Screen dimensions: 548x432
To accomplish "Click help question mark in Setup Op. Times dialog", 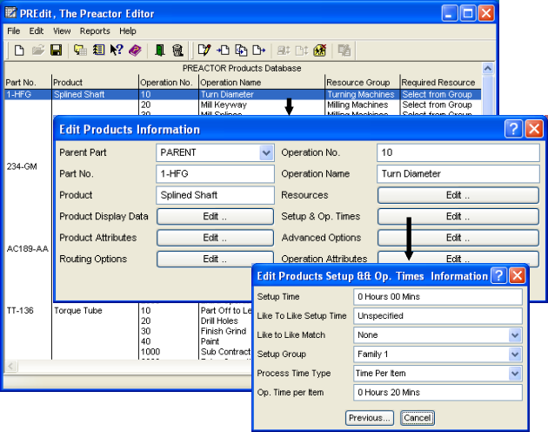I will 498,275.
